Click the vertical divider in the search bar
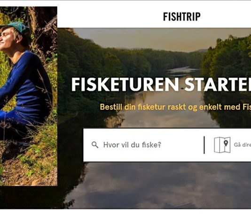Screen dimensions: 251x217 [x=204, y=145]
